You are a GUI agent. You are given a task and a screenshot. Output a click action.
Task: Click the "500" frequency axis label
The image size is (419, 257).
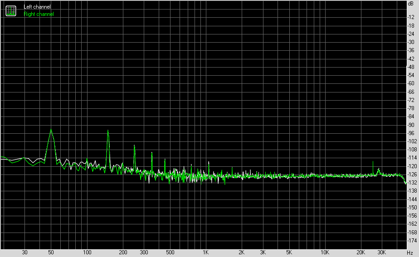coord(170,252)
